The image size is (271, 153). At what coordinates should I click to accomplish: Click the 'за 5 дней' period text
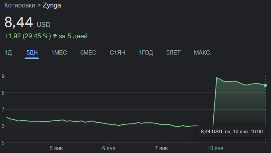tap(73, 36)
